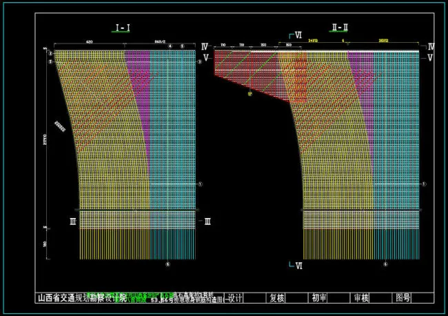Screen dimensions: 448x316
Task: Select the III marker right of section I-I
Action: 207,221
